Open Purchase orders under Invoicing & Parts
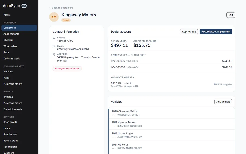Image resolution: width=246 pixels, height=154 pixels. 19,84
